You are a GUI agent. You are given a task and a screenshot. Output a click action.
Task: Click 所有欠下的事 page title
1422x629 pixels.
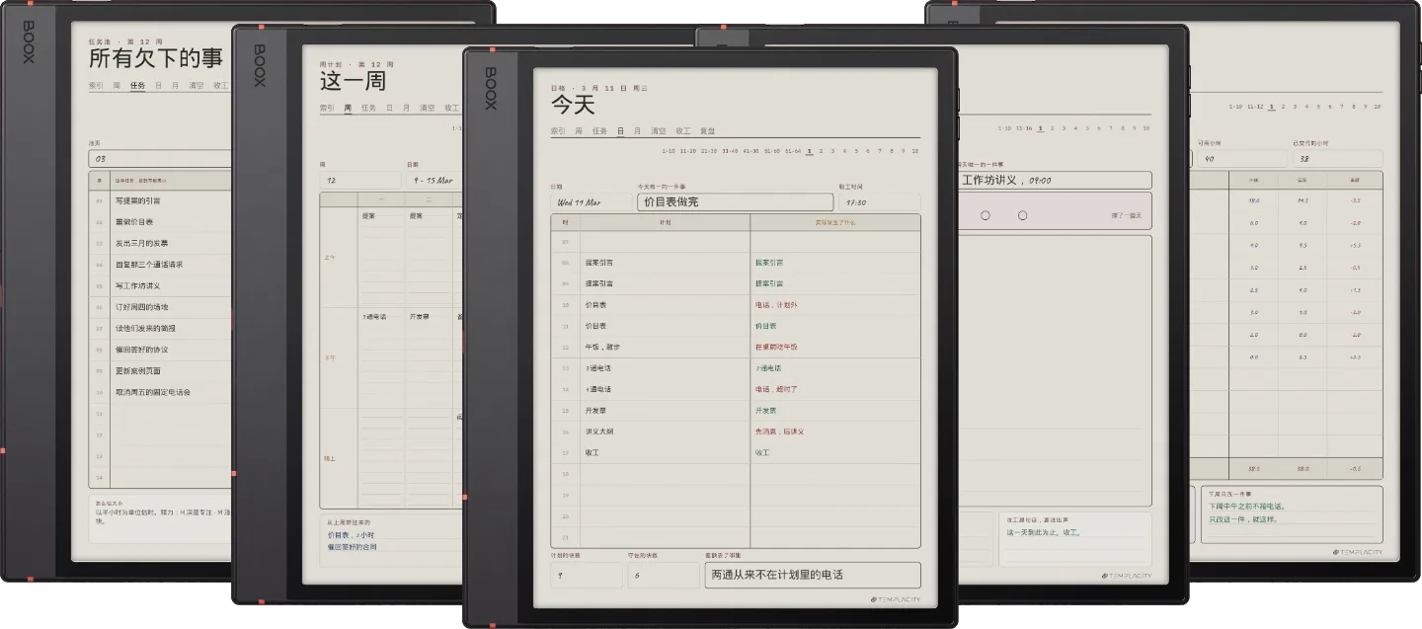point(156,57)
